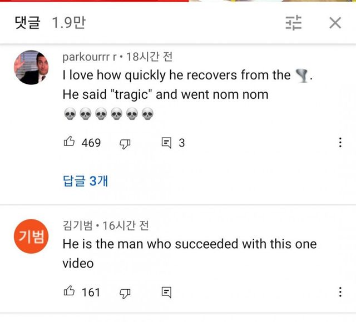Open 김기범 username link
The image size is (356, 322).
(x=77, y=225)
